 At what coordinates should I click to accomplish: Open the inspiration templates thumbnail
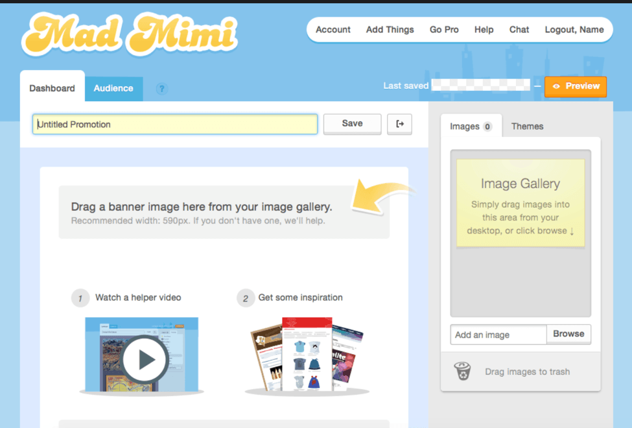point(306,355)
